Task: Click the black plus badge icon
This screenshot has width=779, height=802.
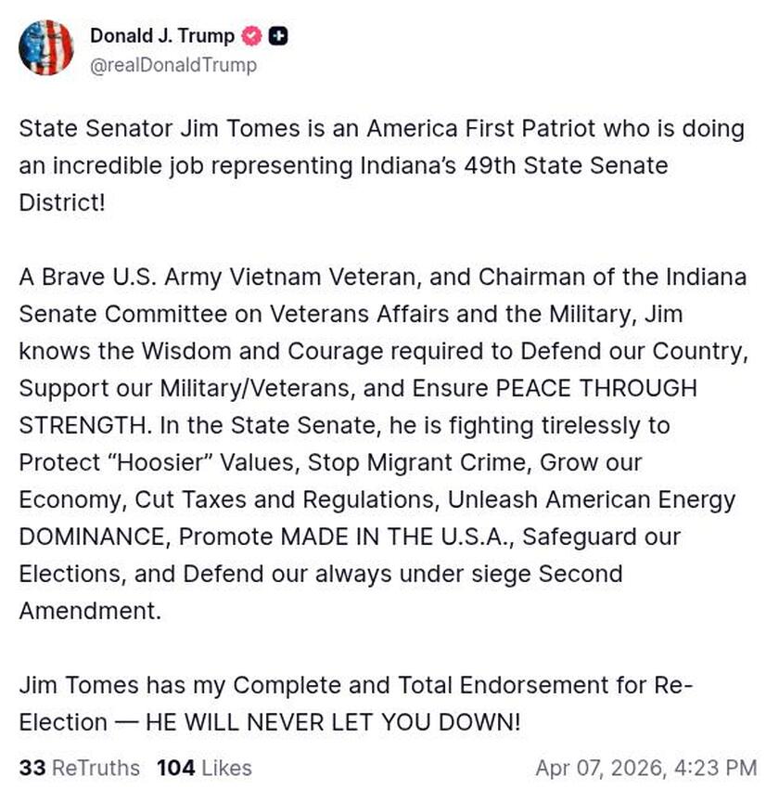Action: (x=278, y=37)
